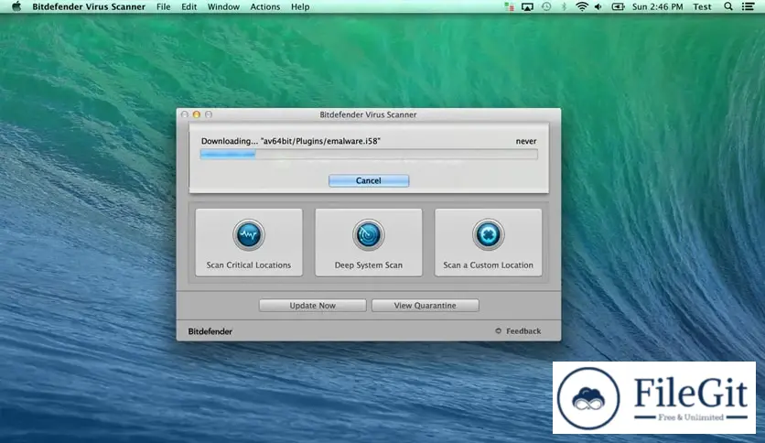Click the Deep System Scan radar icon
Screen dimensions: 765x443
[x=369, y=234]
